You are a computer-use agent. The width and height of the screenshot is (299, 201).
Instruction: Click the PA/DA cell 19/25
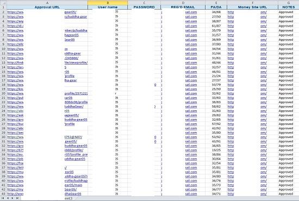[216, 150]
